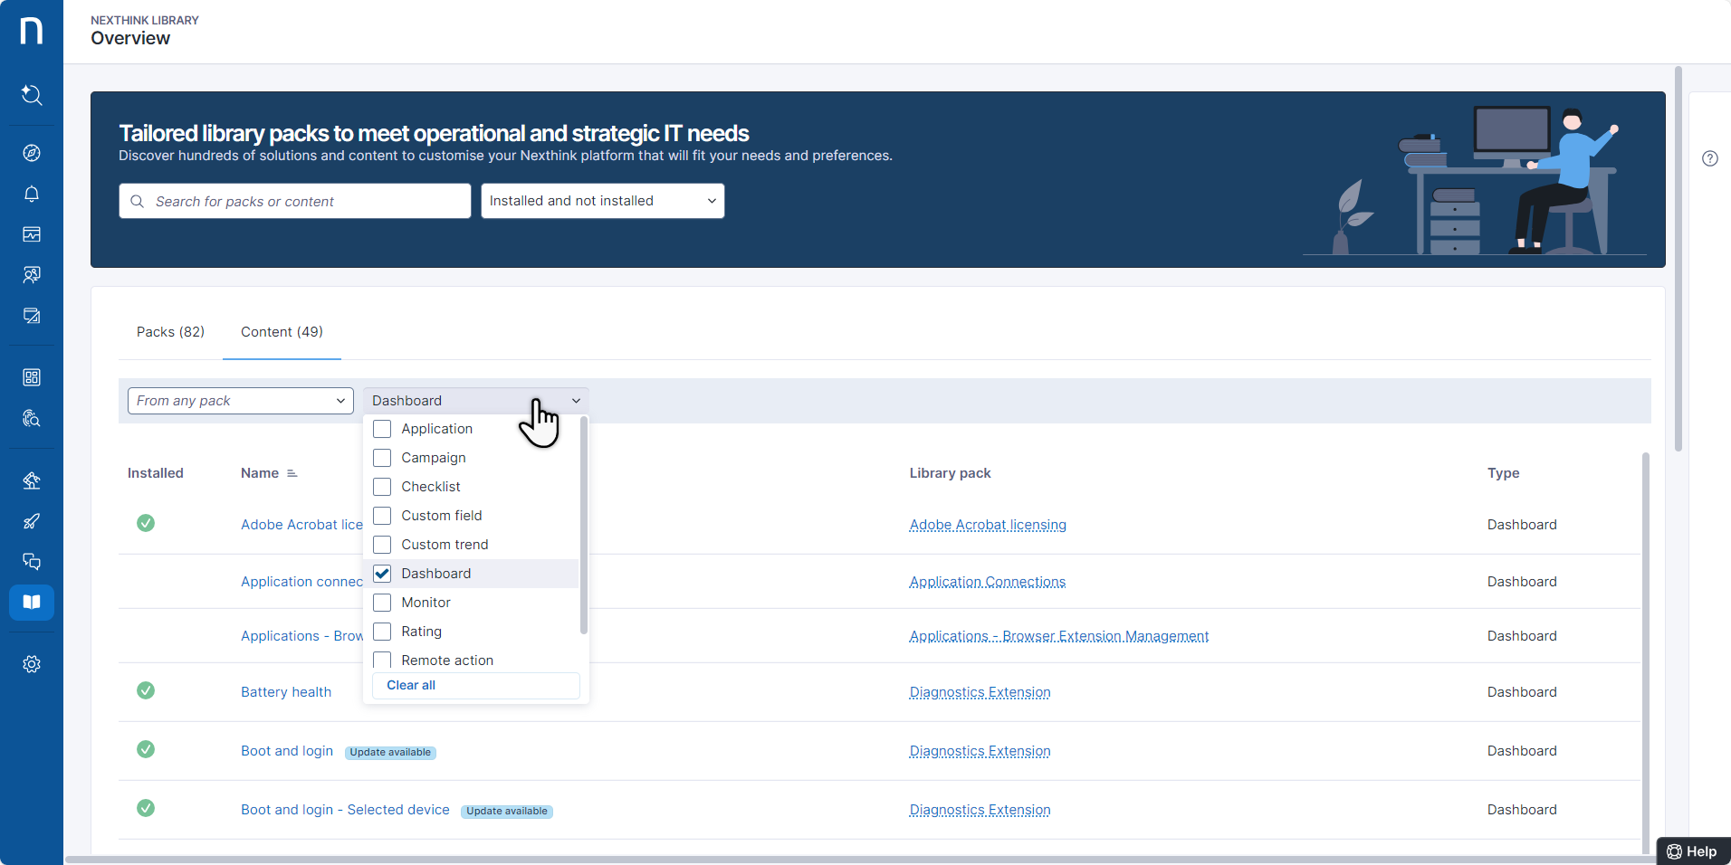The height and width of the screenshot is (865, 1731).
Task: Click the compass icon in the sidebar
Action: pyautogui.click(x=32, y=153)
